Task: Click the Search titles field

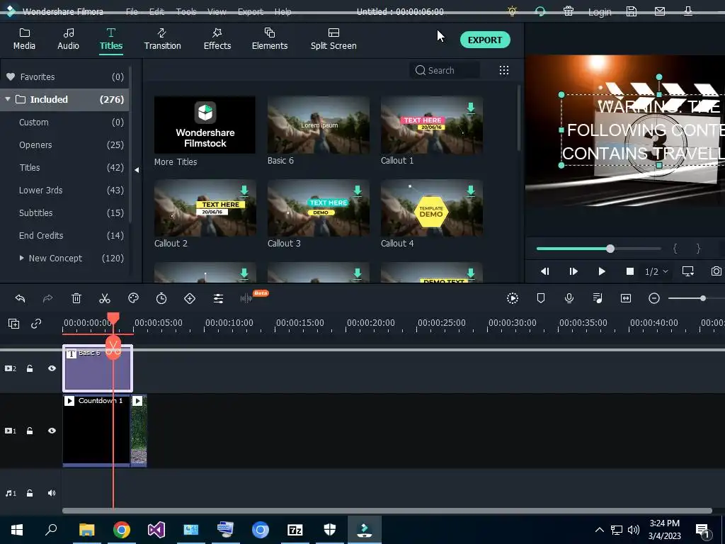Action: click(x=445, y=70)
